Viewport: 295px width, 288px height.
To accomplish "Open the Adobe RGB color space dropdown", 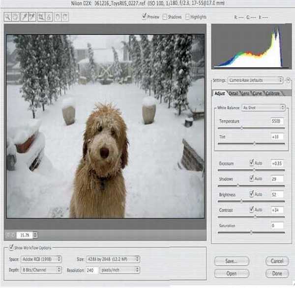I will [x=41, y=259].
